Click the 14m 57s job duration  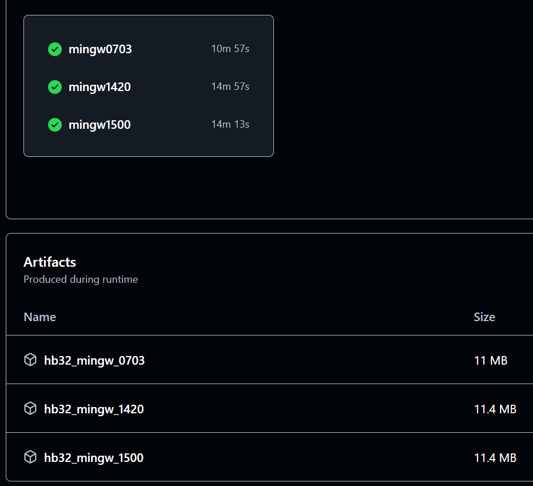click(x=230, y=86)
